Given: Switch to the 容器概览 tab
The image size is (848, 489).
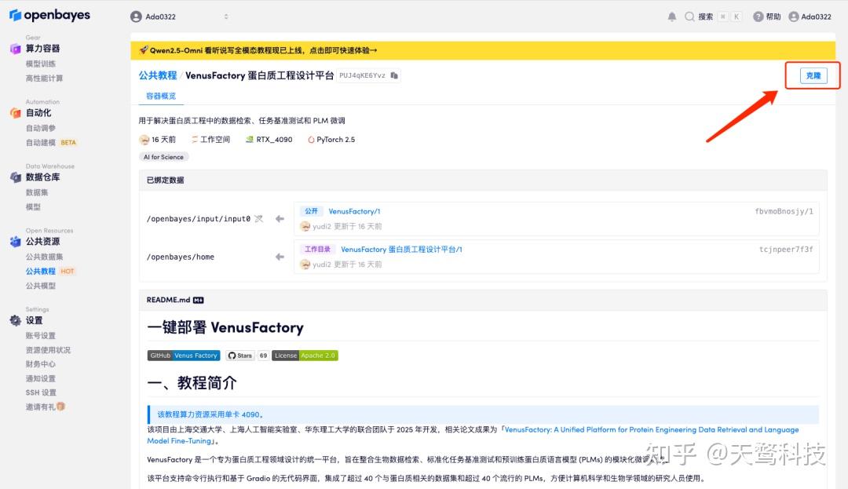Looking at the screenshot, I should [161, 97].
